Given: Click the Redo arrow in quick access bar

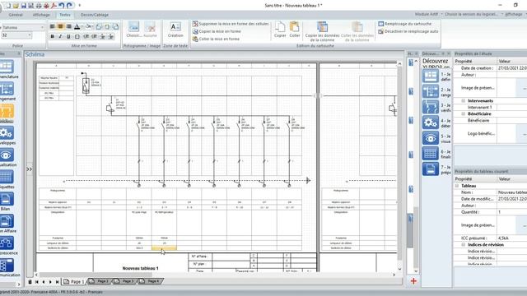Looking at the screenshot, I should tap(69, 6).
